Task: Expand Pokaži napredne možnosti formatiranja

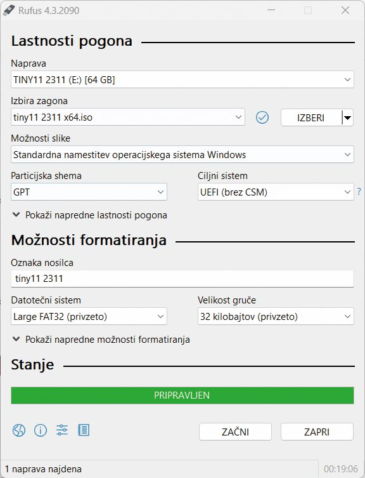Action: tap(101, 340)
